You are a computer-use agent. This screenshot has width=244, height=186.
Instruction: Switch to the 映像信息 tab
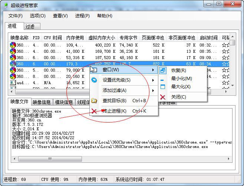(x=42, y=102)
